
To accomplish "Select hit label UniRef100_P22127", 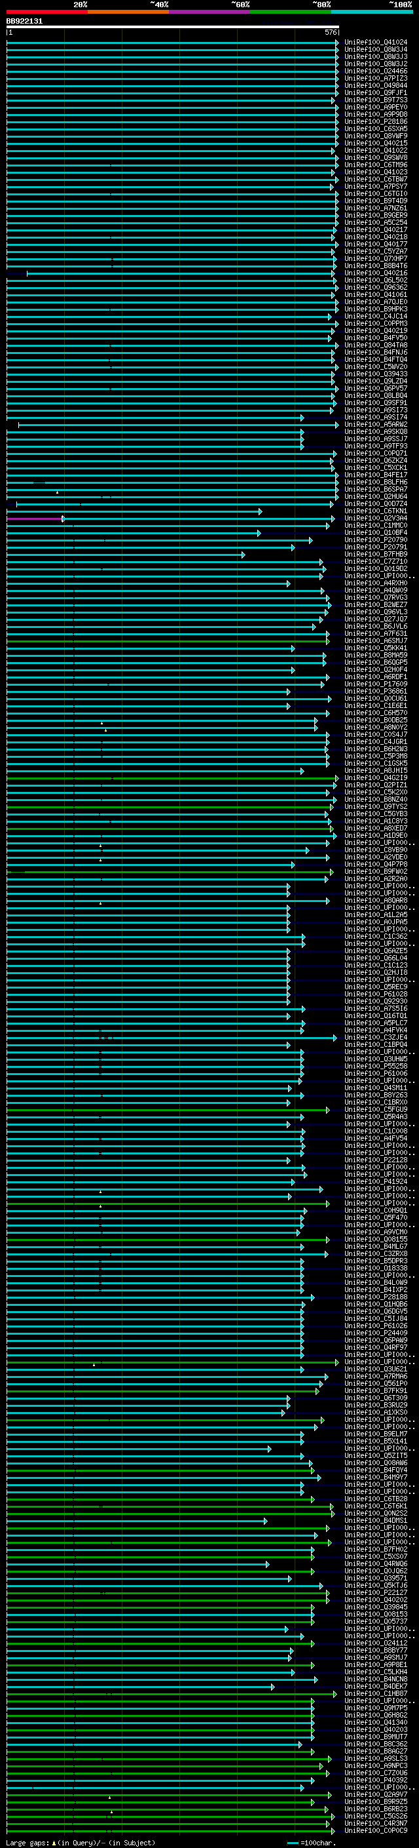I will [x=376, y=1592].
